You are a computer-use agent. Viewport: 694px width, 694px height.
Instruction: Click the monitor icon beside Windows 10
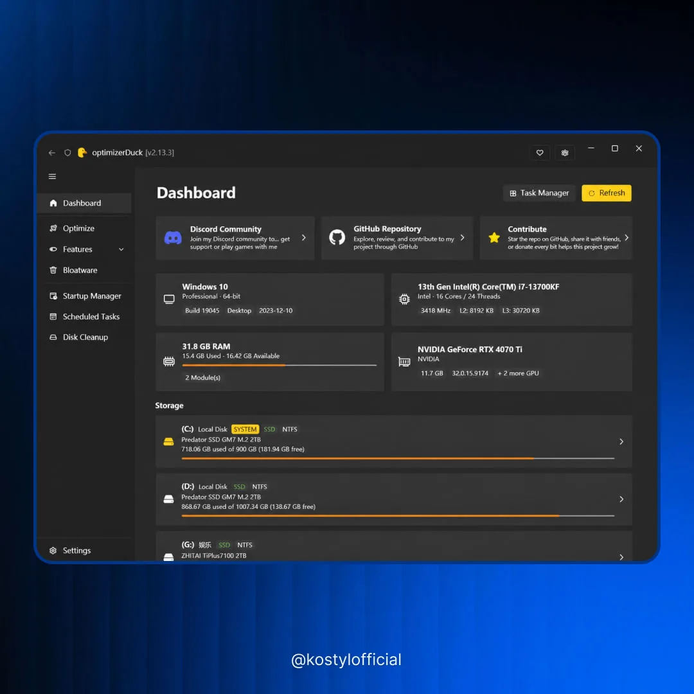tap(169, 299)
